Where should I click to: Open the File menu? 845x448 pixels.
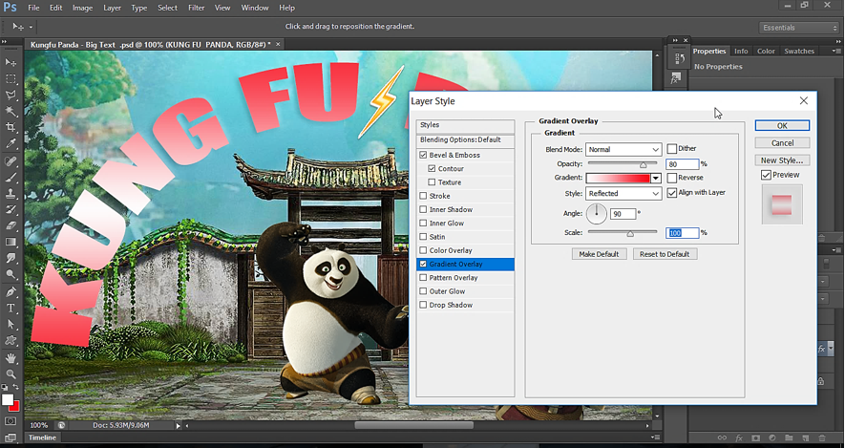[33, 8]
